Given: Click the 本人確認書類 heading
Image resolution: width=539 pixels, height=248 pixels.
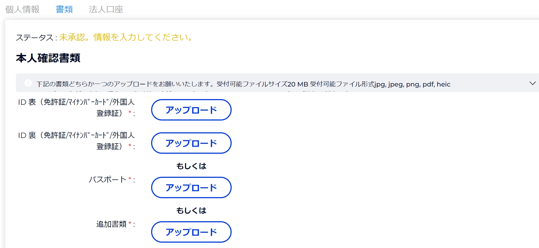Looking at the screenshot, I should click(48, 58).
